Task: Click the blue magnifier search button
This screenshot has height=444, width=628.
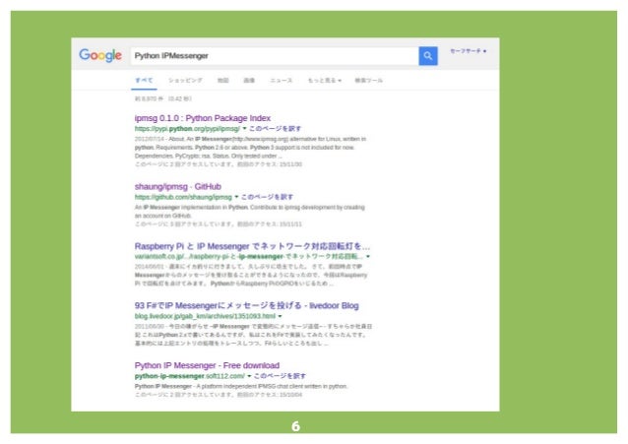Action: [x=428, y=56]
